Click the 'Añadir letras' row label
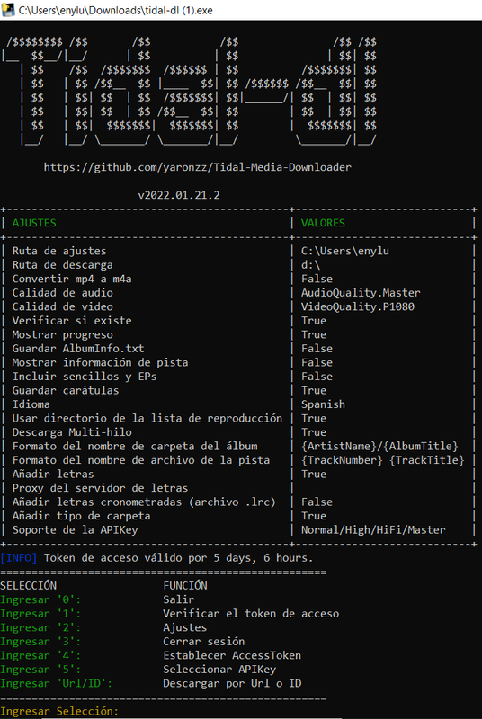 [x=53, y=475]
